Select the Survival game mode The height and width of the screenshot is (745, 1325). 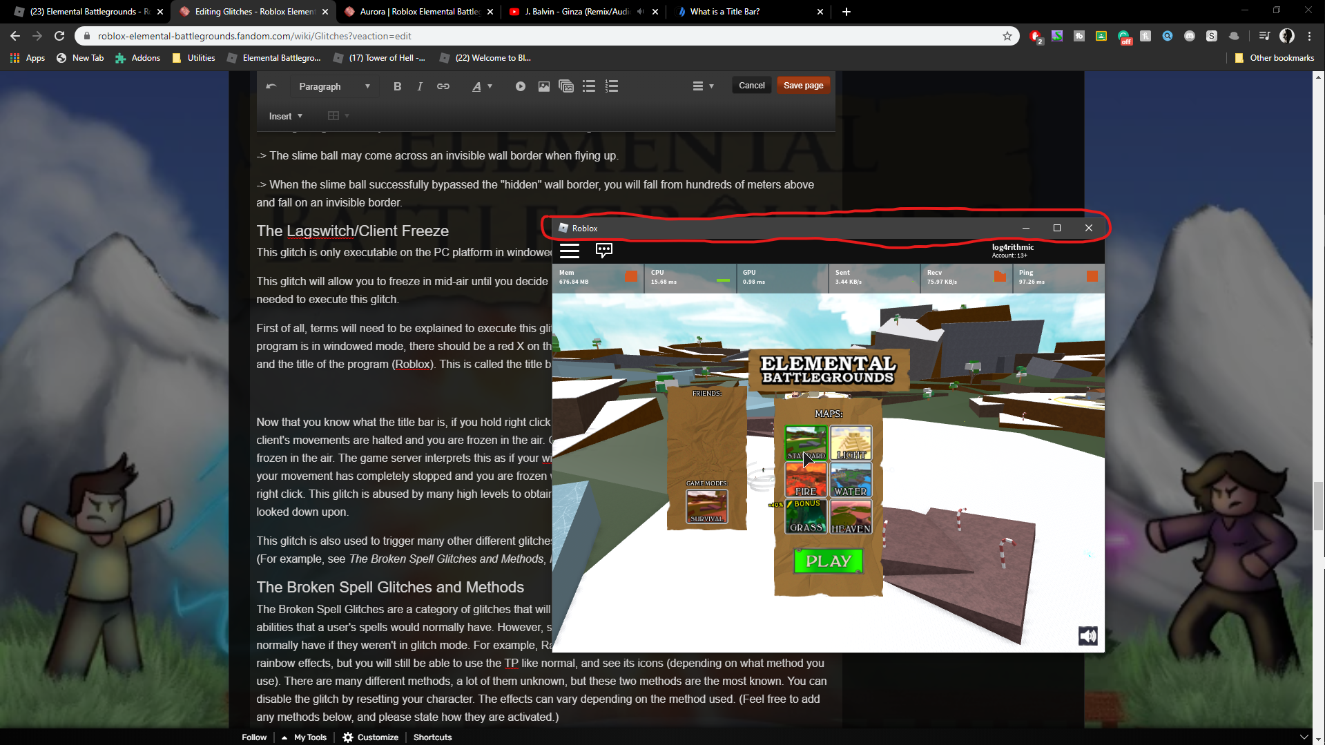[707, 506]
